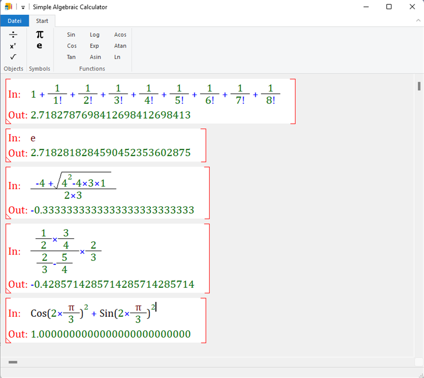Insert a power xʸ object

coord(12,46)
